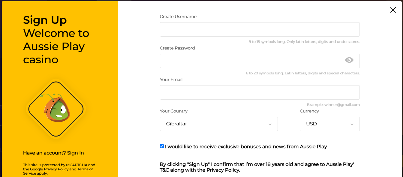Image resolution: width=403 pixels, height=177 pixels.
Task: Focus the Create Password field
Action: pyautogui.click(x=260, y=61)
